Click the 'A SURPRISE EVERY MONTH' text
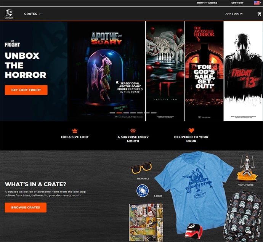 (133, 139)
